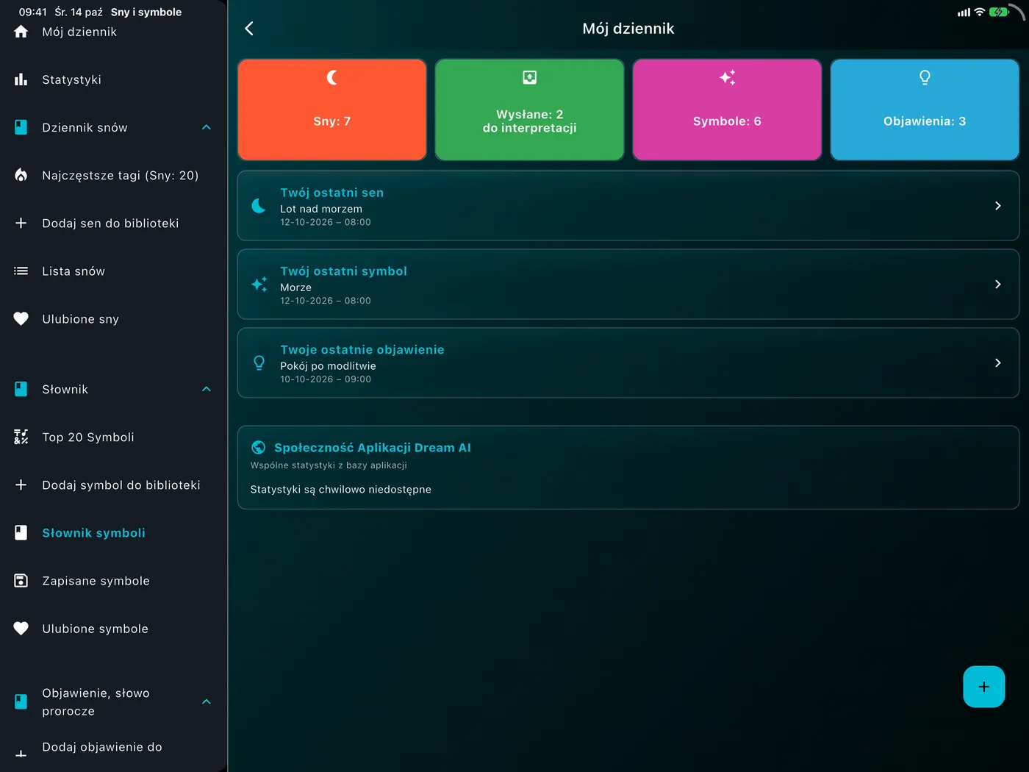Collapse the Słownik section chevron

point(207,389)
